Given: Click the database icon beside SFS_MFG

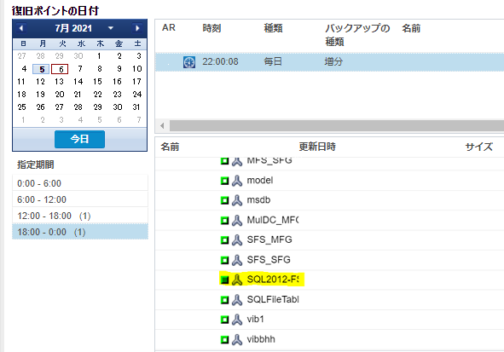Looking at the screenshot, I should (237, 240).
